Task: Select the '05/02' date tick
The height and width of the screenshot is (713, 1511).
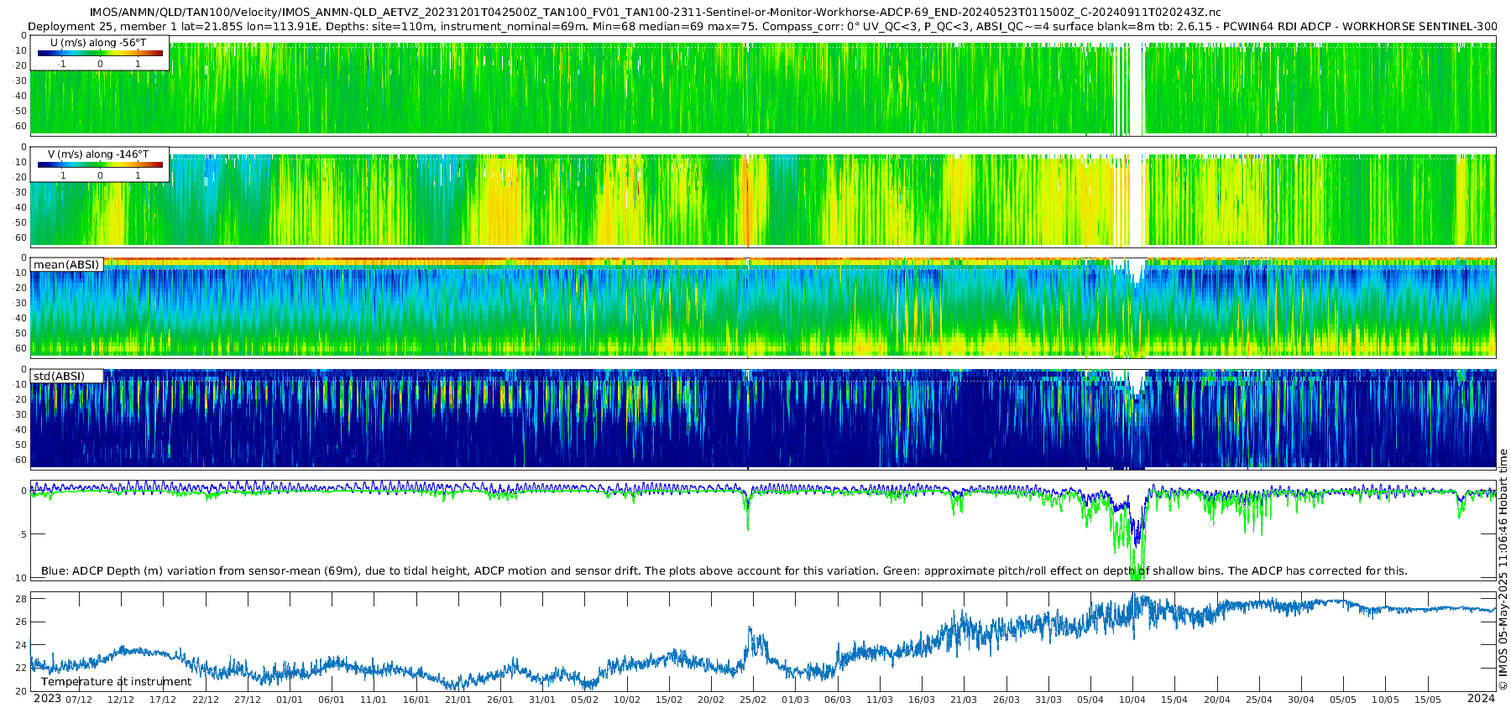Action: click(585, 700)
